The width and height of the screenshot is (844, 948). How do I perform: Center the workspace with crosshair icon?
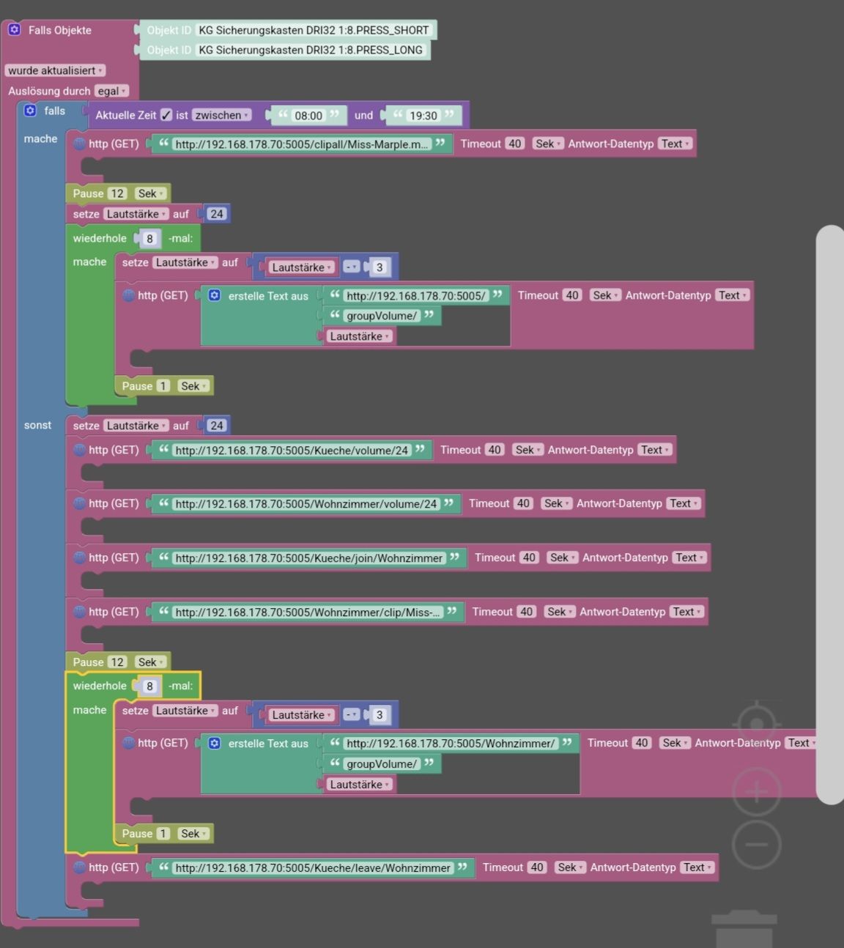point(757,725)
